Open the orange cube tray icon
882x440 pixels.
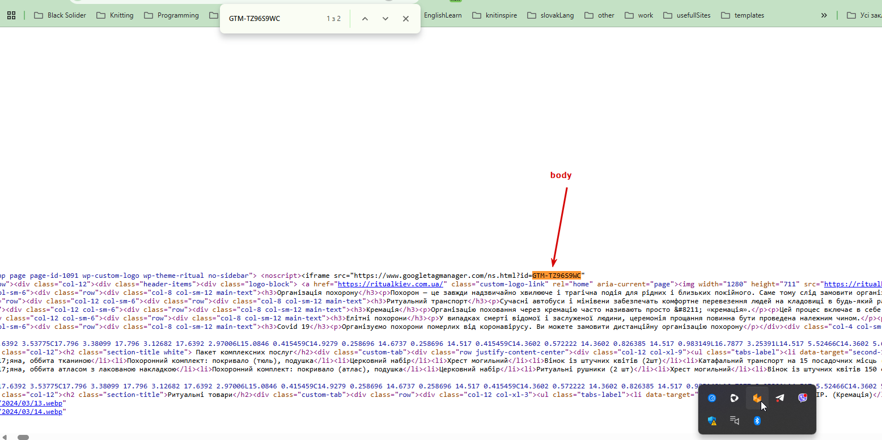(757, 398)
